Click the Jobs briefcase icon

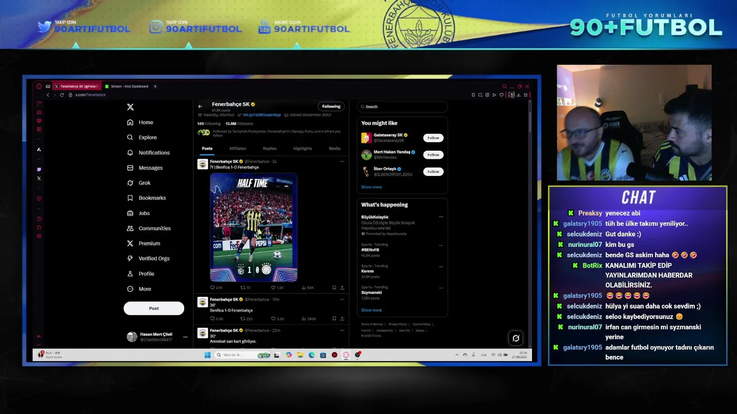coord(130,213)
